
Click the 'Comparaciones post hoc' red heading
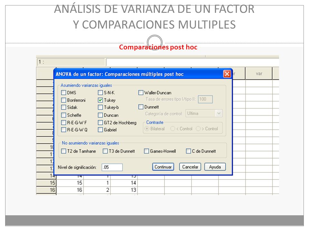click(158, 47)
